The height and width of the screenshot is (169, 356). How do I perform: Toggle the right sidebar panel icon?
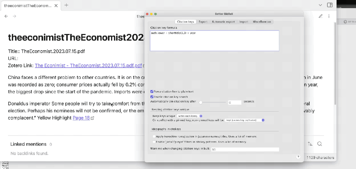[x=330, y=5]
